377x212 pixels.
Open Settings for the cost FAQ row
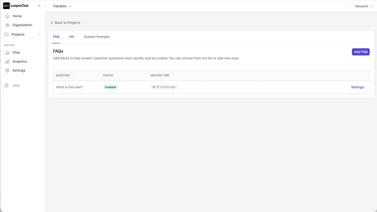click(x=357, y=87)
